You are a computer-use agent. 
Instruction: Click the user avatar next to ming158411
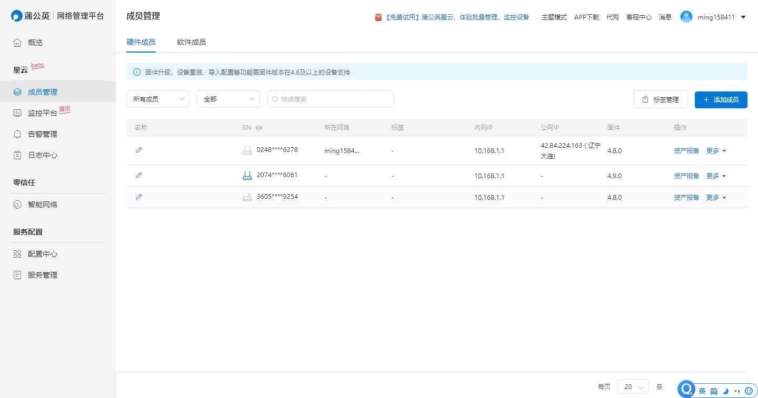[x=686, y=17]
